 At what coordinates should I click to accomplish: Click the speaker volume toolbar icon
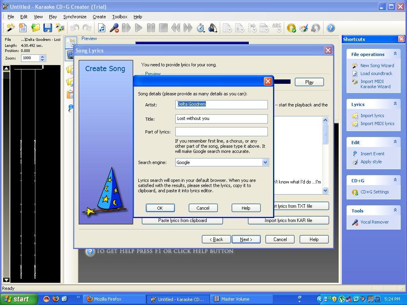[x=213, y=28]
